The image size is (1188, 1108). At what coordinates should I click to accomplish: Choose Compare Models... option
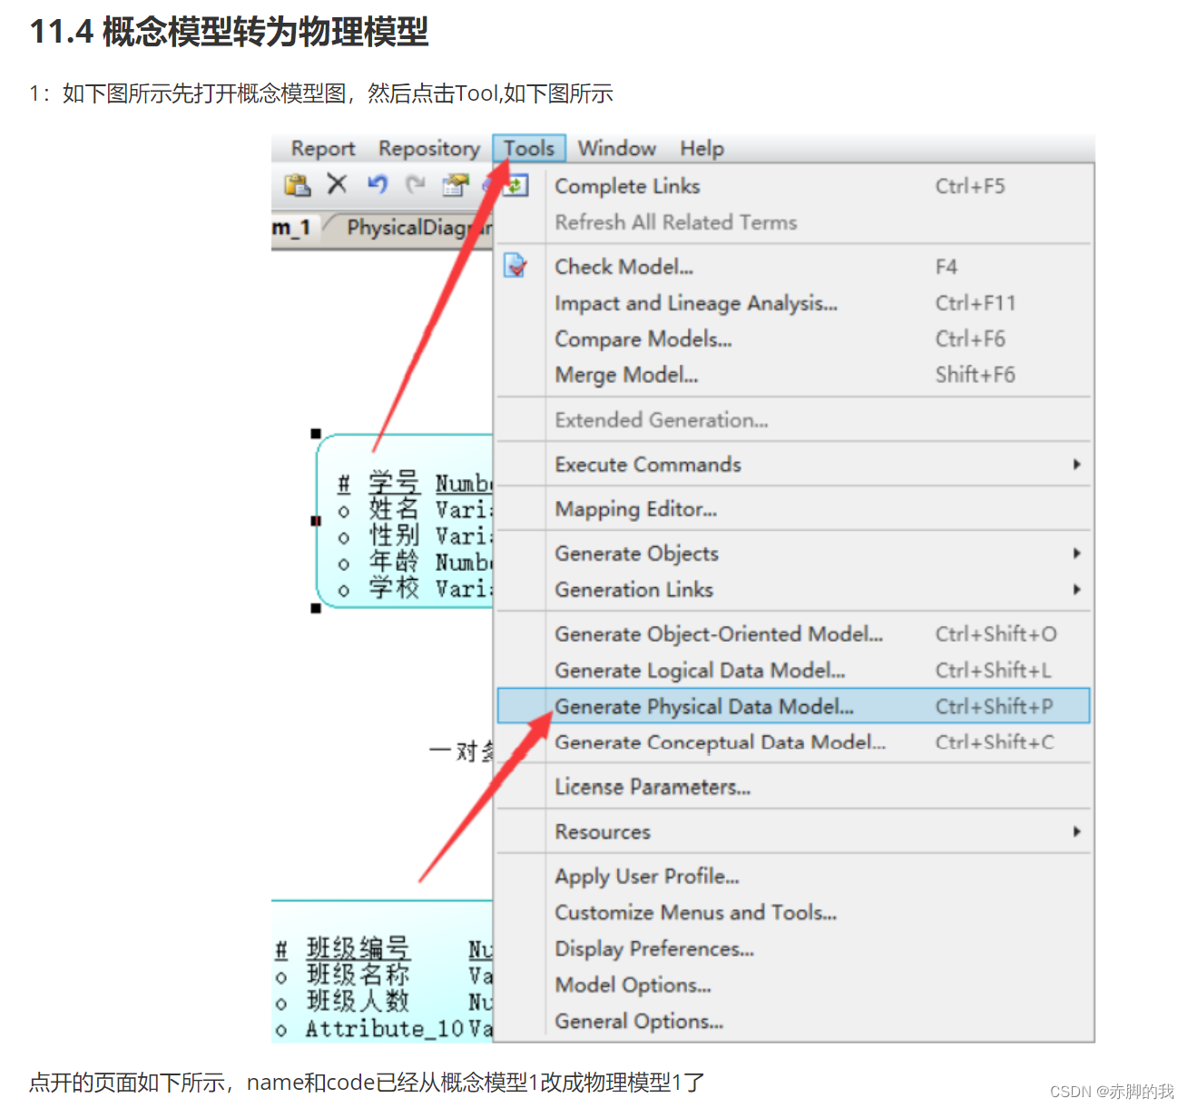792,339
